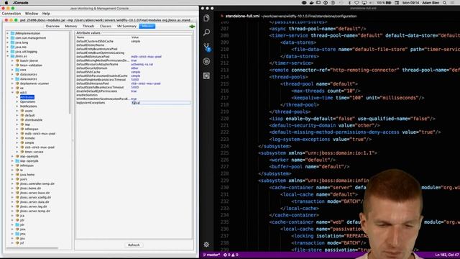This screenshot has width=460, height=259.
Task: Expand the java.lang node
Action: tap(8, 42)
